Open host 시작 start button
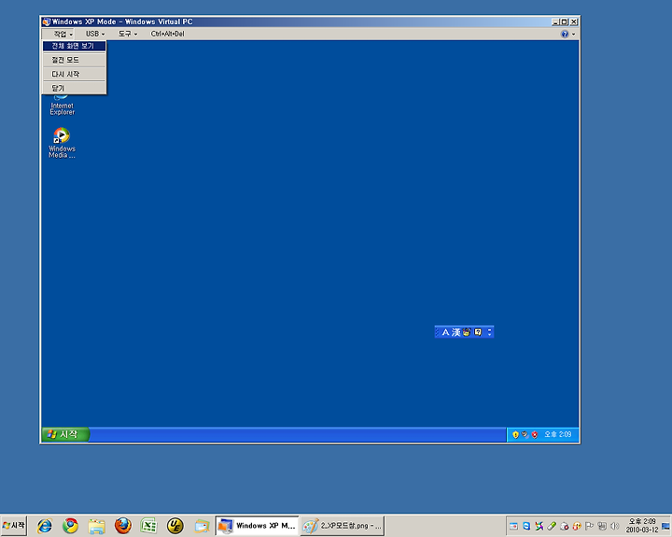 14,526
